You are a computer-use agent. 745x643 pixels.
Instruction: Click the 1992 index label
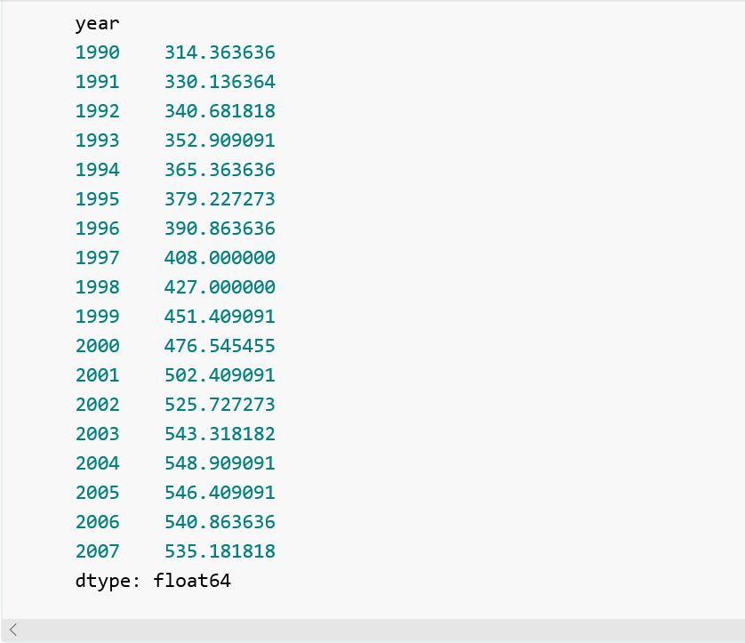[97, 111]
